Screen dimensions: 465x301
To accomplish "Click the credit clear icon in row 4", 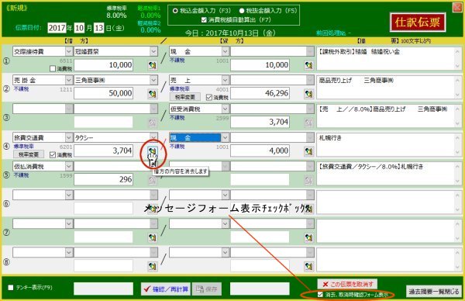I will pos(308,151).
